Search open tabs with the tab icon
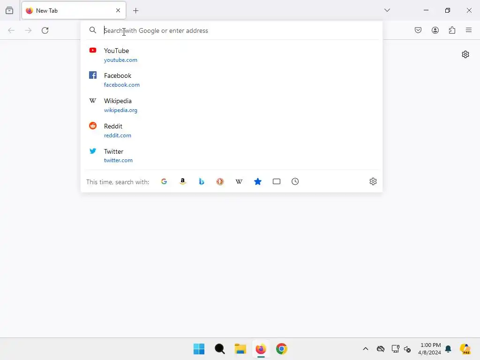480x360 pixels. (x=277, y=181)
